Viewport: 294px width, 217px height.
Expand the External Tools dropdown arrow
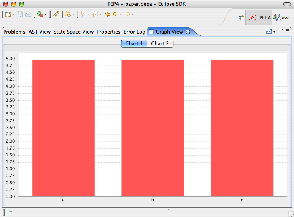(x=45, y=15)
